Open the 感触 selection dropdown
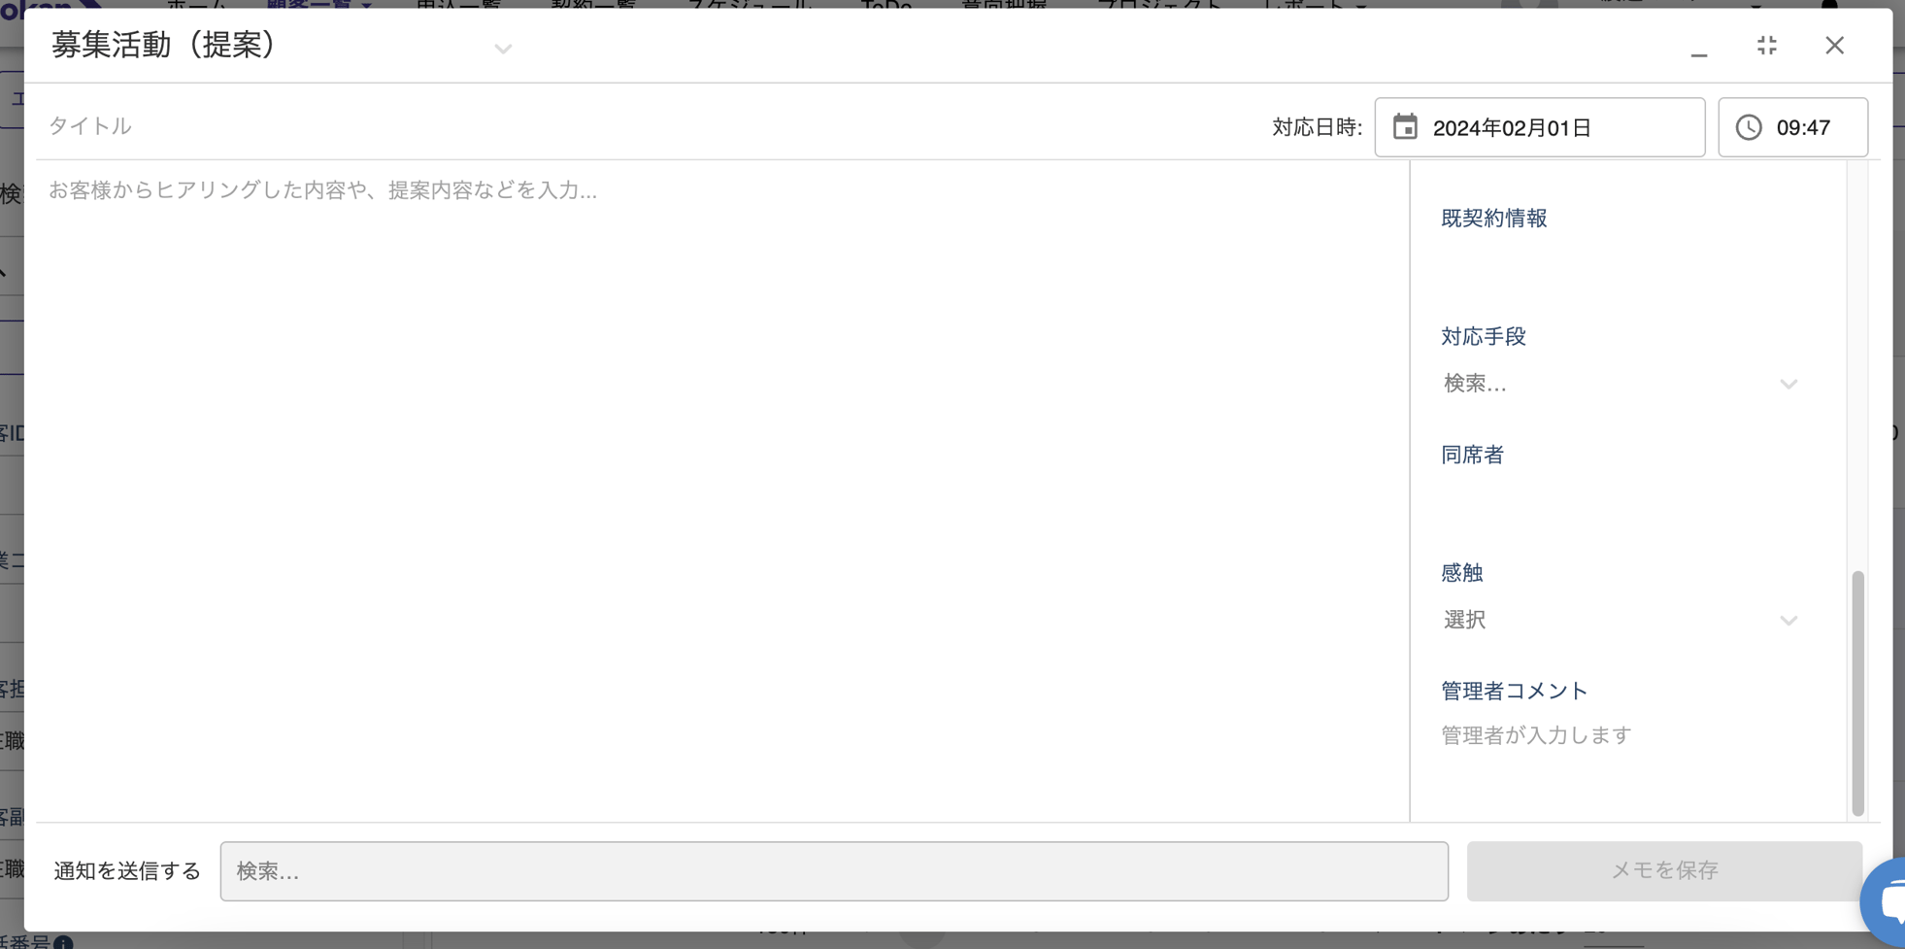The width and height of the screenshot is (1905, 949). 1620,620
